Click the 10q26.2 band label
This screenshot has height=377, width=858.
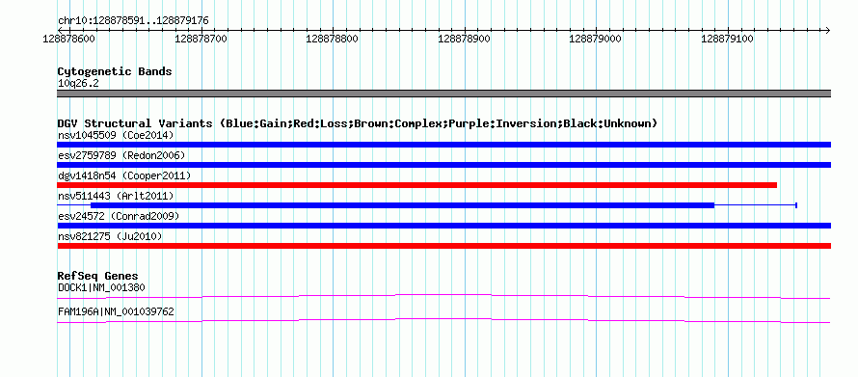tap(78, 84)
